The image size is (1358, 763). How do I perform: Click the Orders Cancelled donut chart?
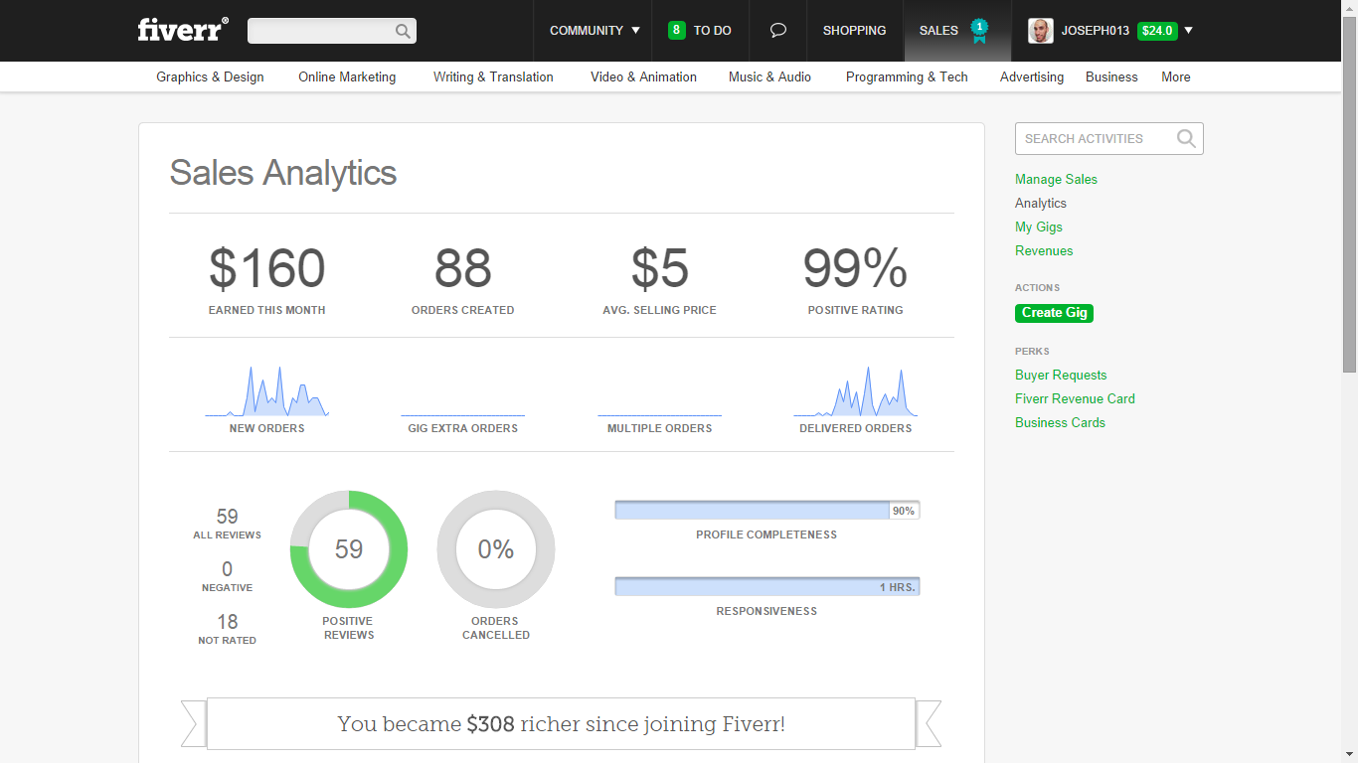(496, 549)
